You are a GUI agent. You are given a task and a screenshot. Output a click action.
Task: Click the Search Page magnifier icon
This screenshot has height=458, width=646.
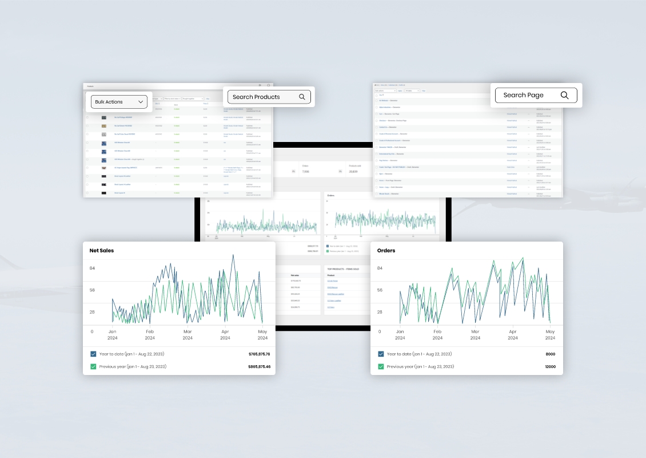(564, 95)
